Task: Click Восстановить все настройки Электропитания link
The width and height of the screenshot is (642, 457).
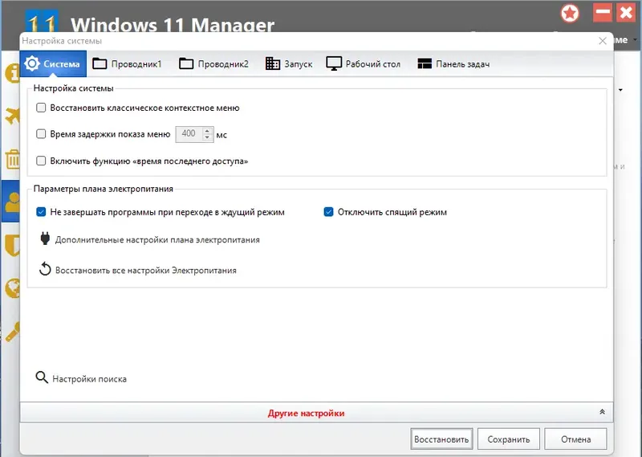Action: coord(146,271)
